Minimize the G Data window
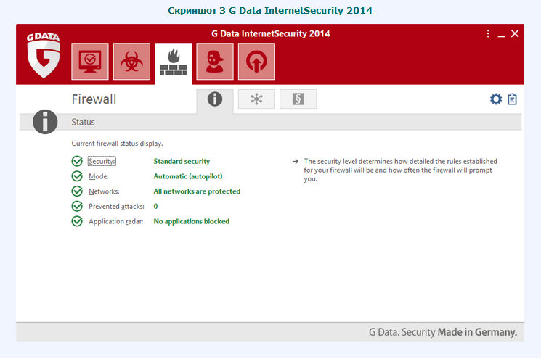The height and width of the screenshot is (359, 541). point(501,35)
